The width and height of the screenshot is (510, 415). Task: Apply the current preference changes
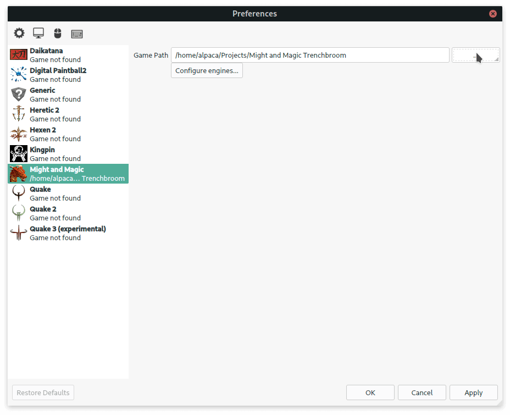473,392
